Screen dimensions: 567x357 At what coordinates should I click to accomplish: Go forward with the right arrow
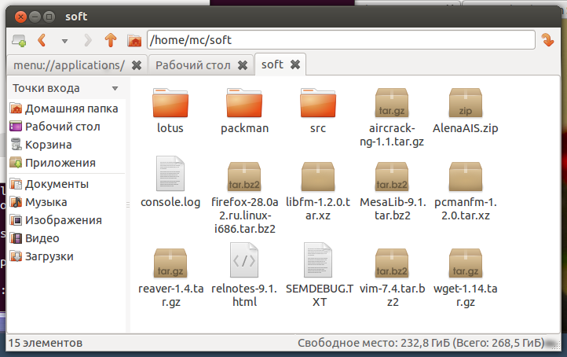(88, 40)
